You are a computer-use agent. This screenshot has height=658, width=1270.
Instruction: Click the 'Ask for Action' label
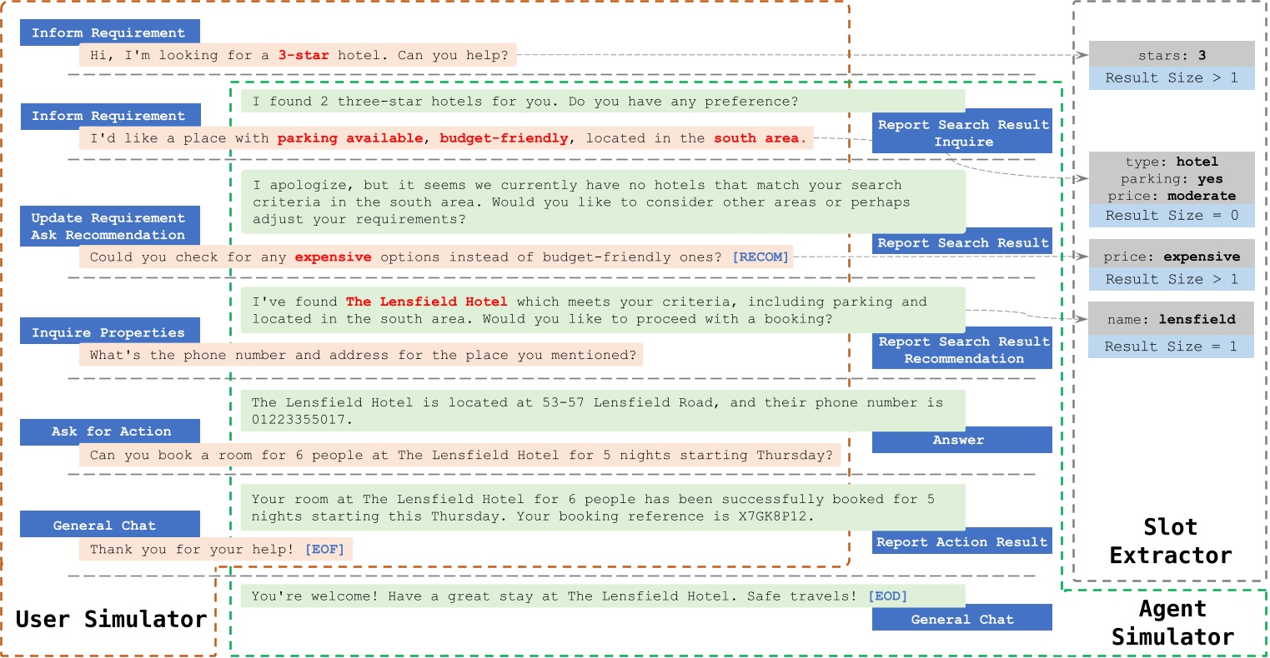(110, 431)
